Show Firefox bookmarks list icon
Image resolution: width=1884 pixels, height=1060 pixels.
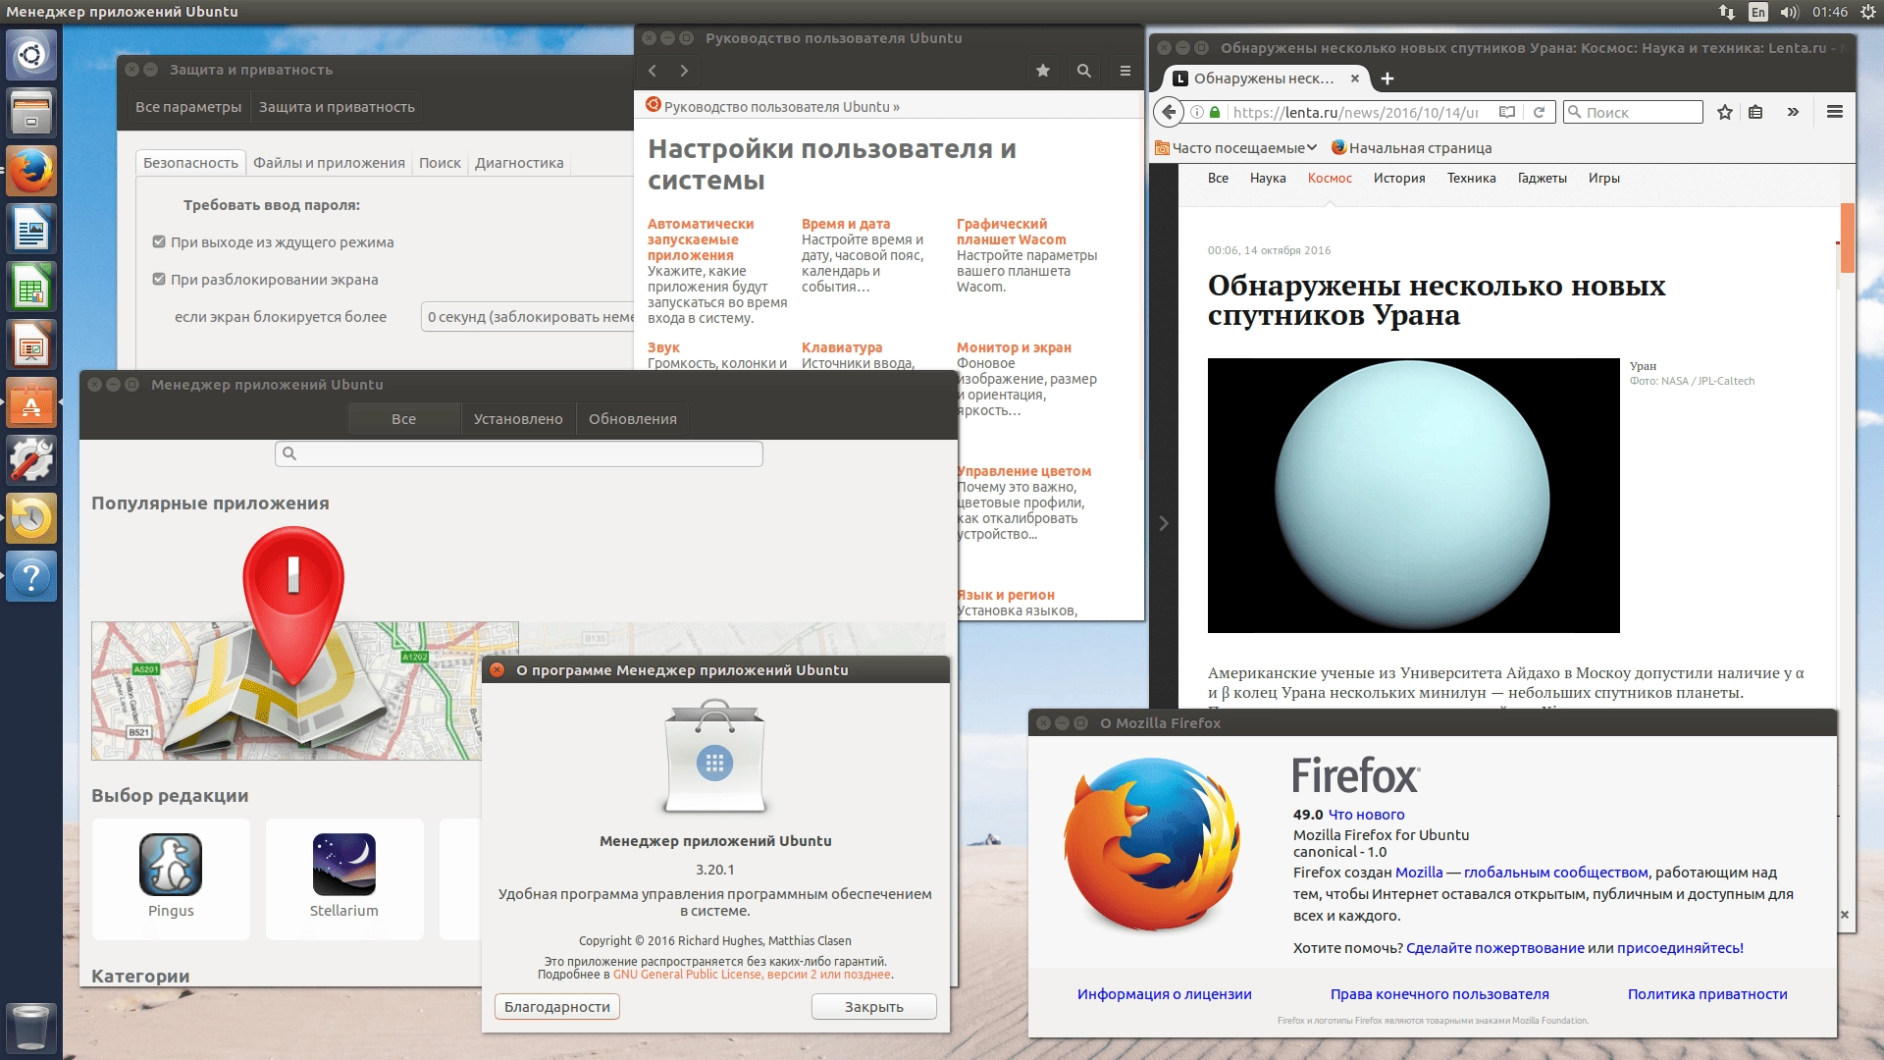[x=1756, y=112]
